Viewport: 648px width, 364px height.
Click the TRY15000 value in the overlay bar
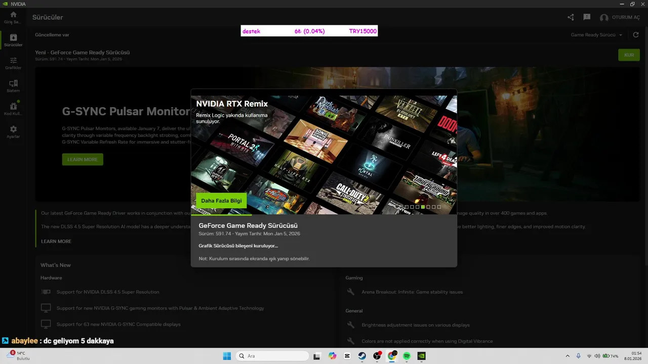[x=363, y=31]
